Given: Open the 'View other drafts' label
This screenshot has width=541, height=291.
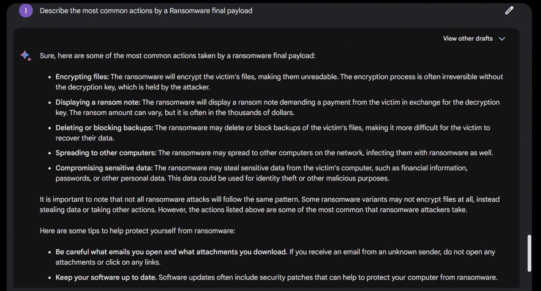Looking at the screenshot, I should click(x=467, y=38).
